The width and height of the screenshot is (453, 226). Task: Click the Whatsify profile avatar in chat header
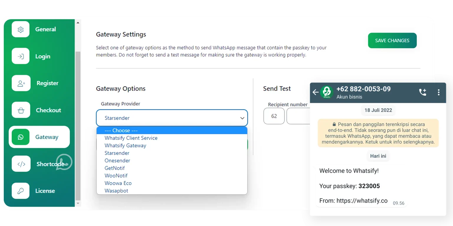327,92
